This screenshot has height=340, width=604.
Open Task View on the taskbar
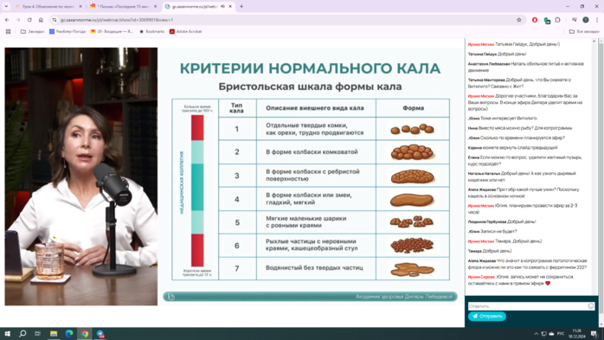[37, 334]
